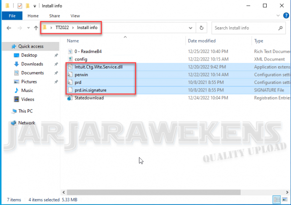Go up one folder level

36,28
